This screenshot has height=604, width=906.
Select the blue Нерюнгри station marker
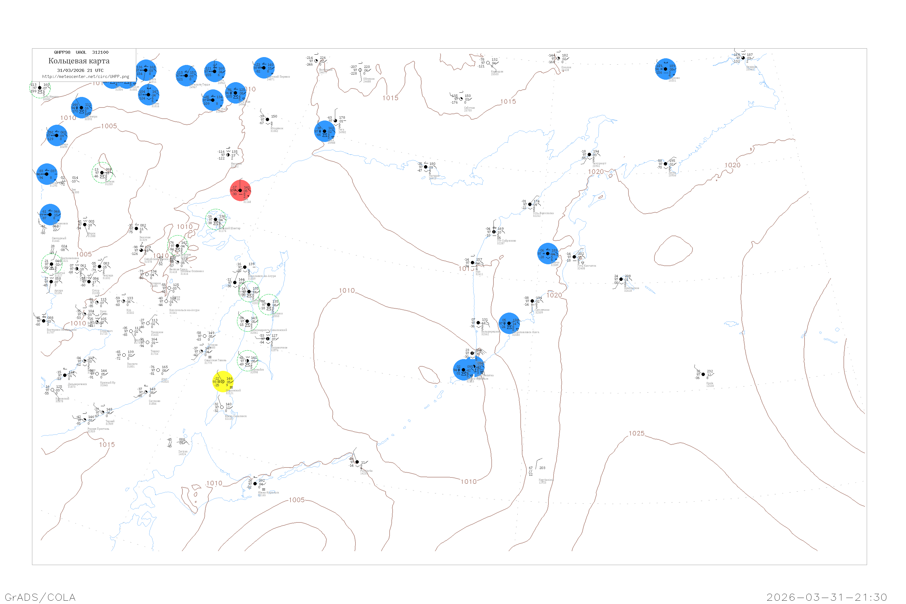81,108
